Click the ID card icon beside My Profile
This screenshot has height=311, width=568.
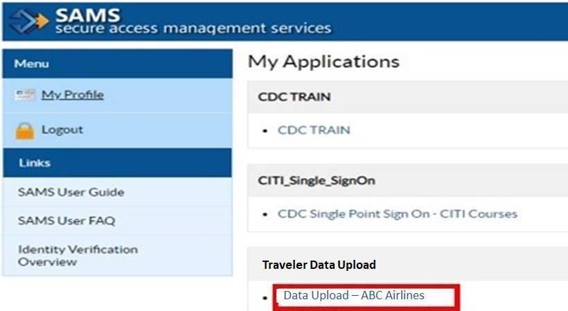click(26, 95)
